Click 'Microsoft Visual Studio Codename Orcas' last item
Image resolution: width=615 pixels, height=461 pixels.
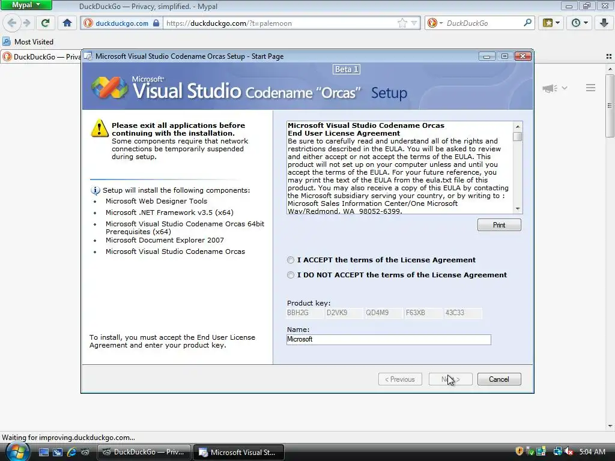175,252
